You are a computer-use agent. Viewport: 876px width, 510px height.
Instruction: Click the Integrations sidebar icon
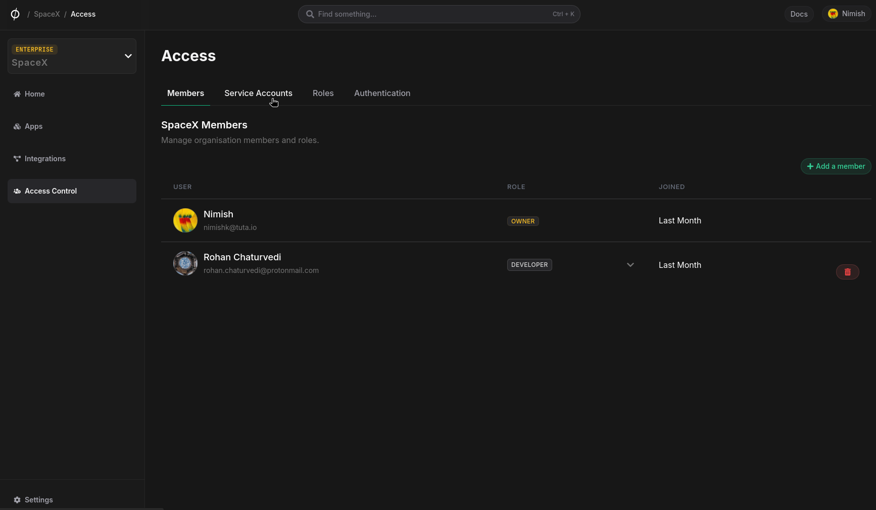(x=17, y=159)
